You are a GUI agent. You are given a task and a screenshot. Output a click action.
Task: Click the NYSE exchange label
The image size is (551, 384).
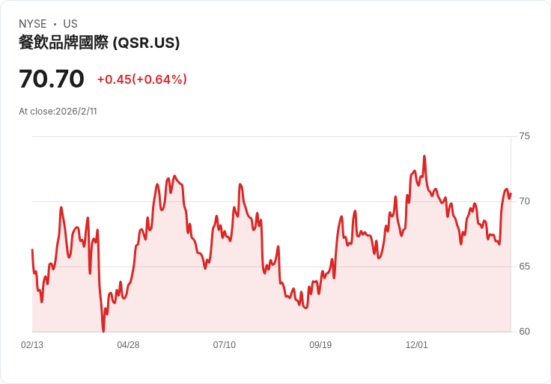click(x=33, y=24)
